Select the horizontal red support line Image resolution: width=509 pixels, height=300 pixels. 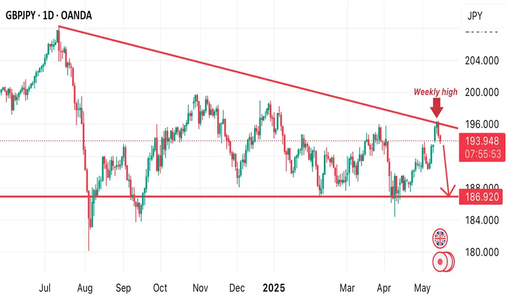(229, 196)
